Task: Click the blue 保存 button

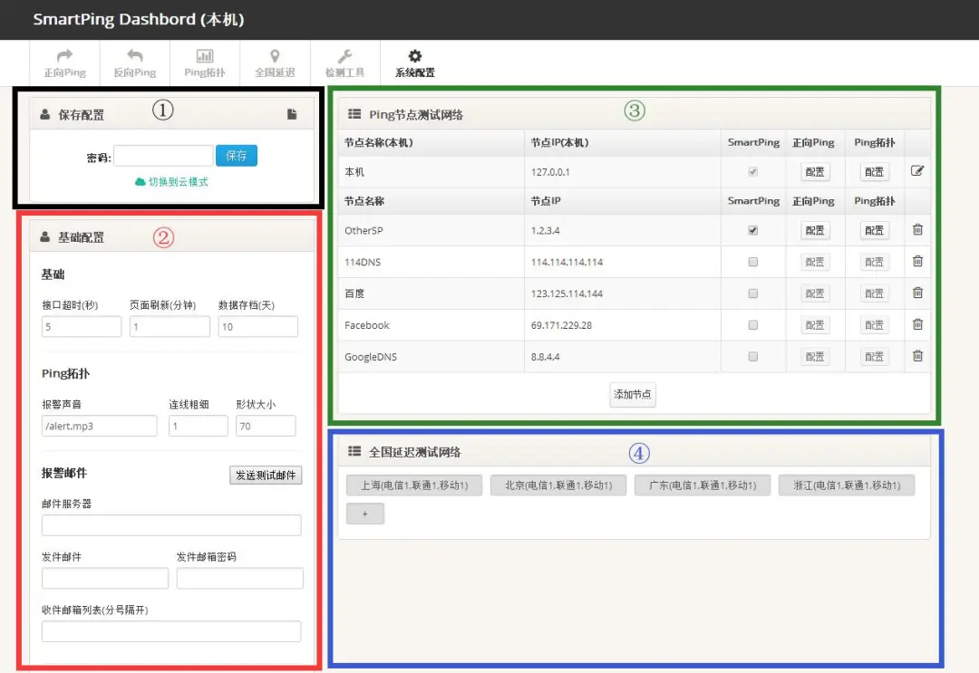Action: [237, 155]
